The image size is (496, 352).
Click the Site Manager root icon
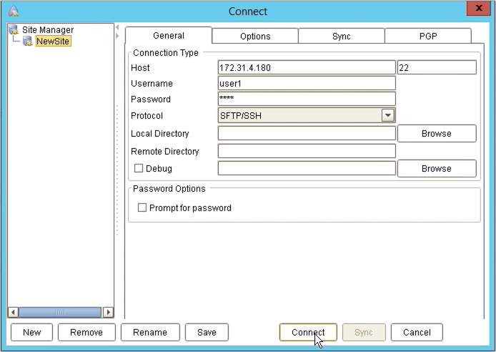coord(14,29)
